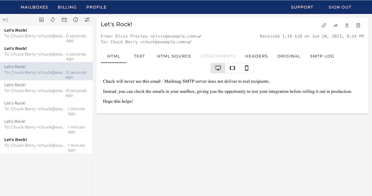Click the verified checkmark next to sender address
Screen dimensions: 372x196
click(199, 36)
